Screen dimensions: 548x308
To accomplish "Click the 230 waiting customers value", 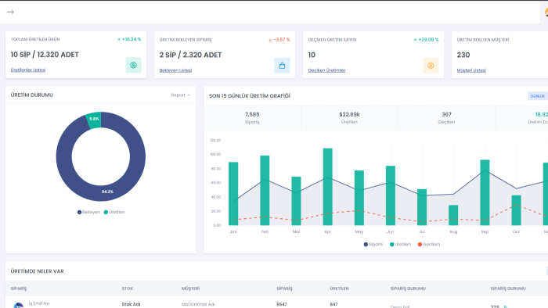I will coord(463,55).
